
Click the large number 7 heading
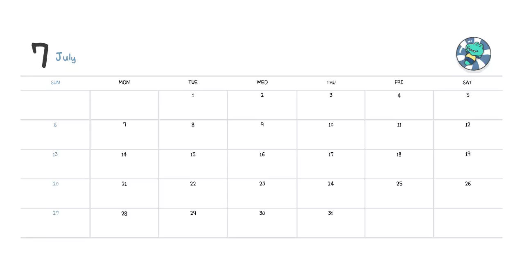point(40,55)
